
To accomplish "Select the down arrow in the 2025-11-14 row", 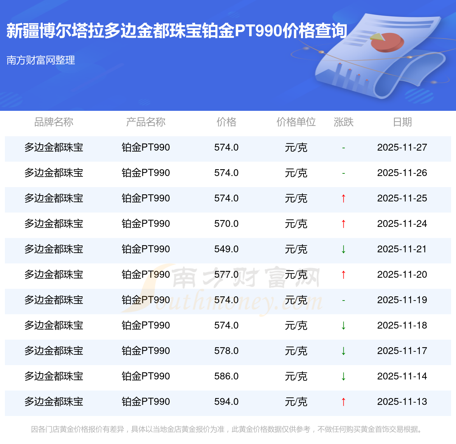I will click(x=343, y=376).
